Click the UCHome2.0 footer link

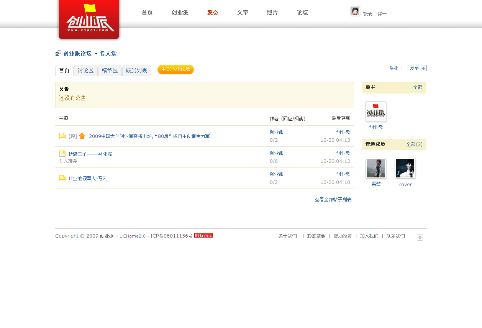(x=133, y=236)
